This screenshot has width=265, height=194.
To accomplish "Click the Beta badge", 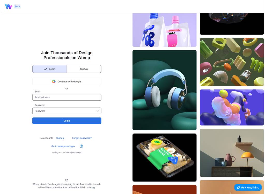I will click(17, 6).
